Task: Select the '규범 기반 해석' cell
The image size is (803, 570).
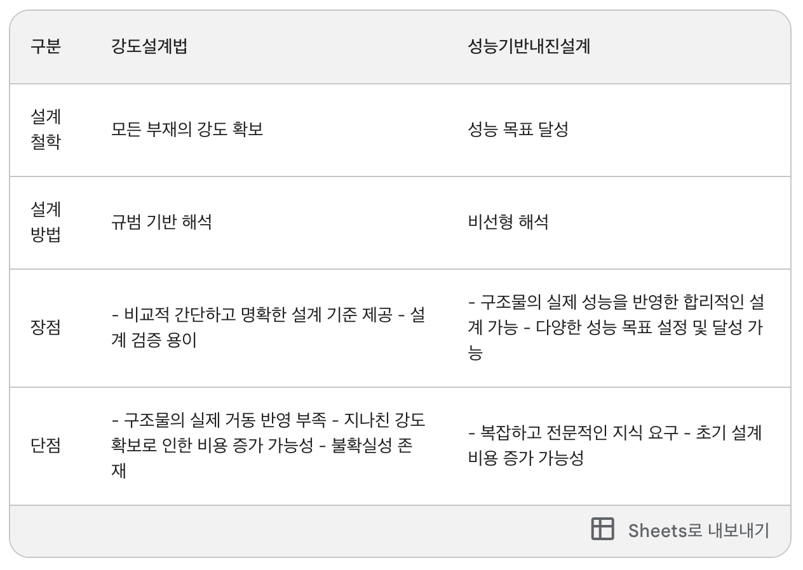Action: pyautogui.click(x=161, y=222)
